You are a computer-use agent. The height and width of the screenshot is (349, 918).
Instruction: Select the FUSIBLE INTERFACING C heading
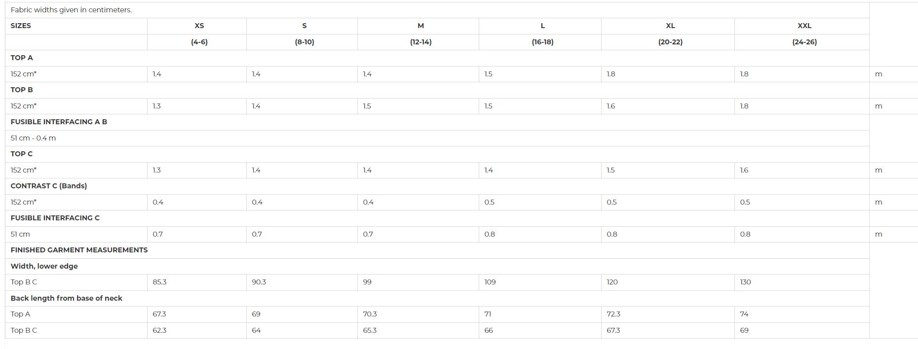tap(55, 218)
